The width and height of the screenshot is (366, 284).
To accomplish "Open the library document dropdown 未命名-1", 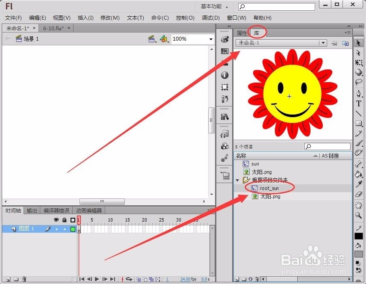I will 280,43.
